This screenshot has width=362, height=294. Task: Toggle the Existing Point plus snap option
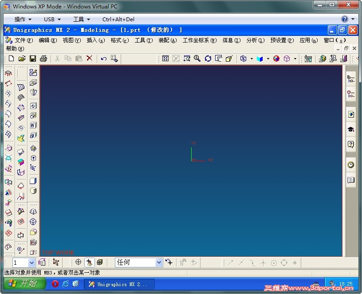(x=295, y=263)
